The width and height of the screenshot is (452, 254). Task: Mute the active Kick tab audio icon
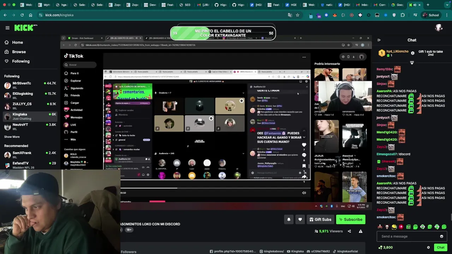click(x=415, y=5)
